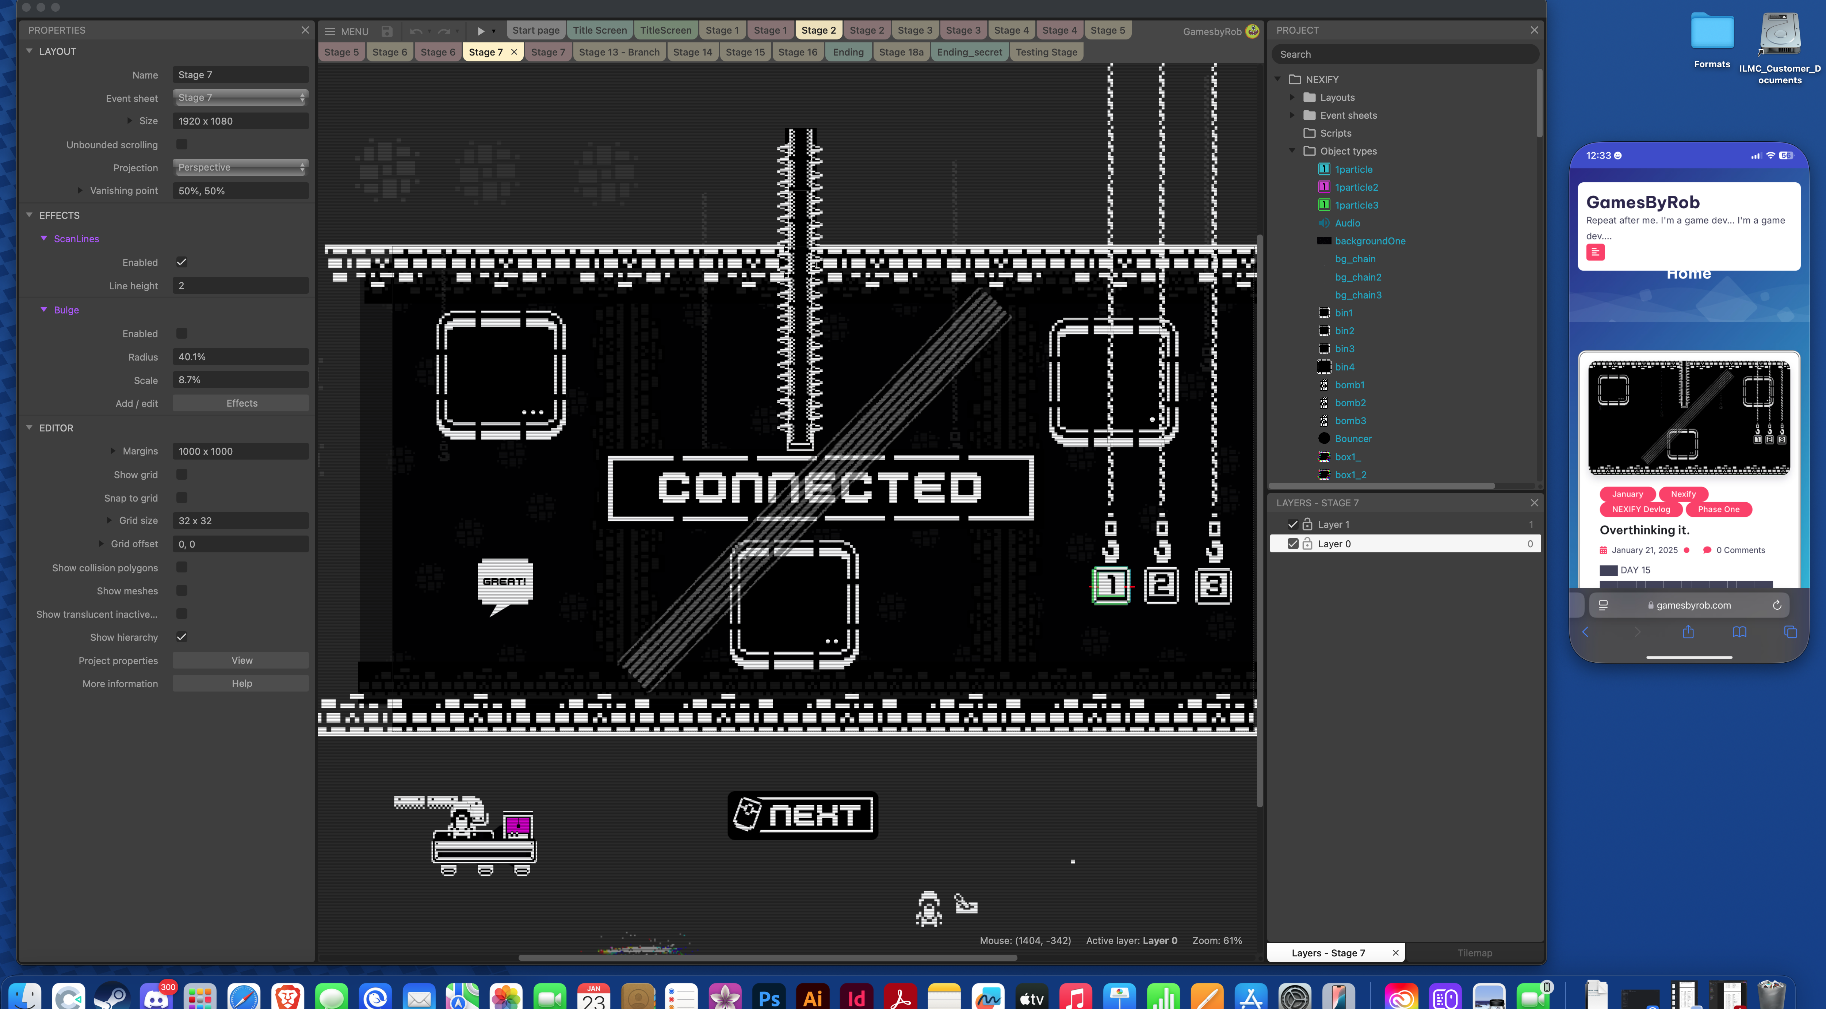
Task: Switch to the Tilemap panel tab
Action: coord(1474,953)
